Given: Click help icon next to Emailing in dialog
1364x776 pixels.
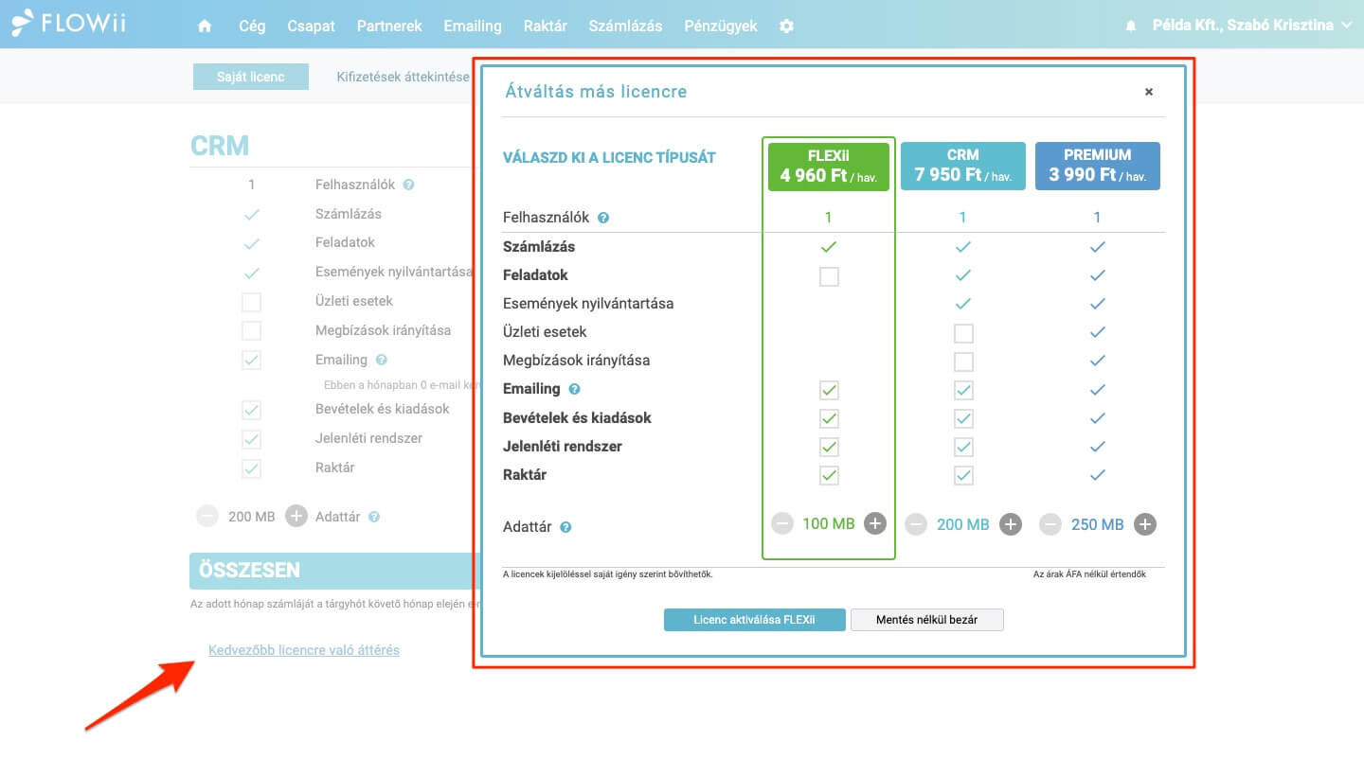Looking at the screenshot, I should click(574, 389).
